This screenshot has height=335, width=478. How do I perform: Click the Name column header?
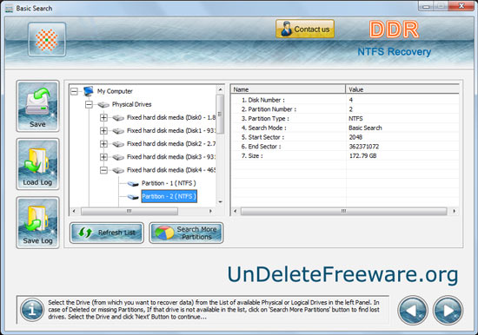288,89
